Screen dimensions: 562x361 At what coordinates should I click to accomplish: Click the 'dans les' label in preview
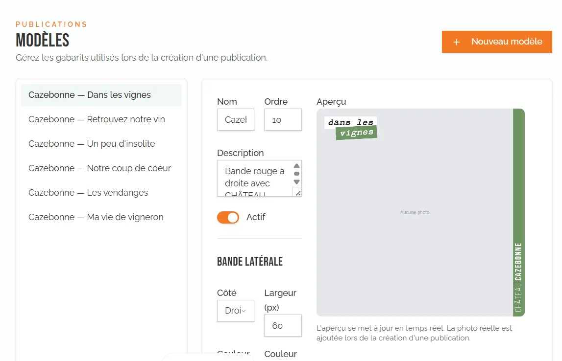pos(350,122)
